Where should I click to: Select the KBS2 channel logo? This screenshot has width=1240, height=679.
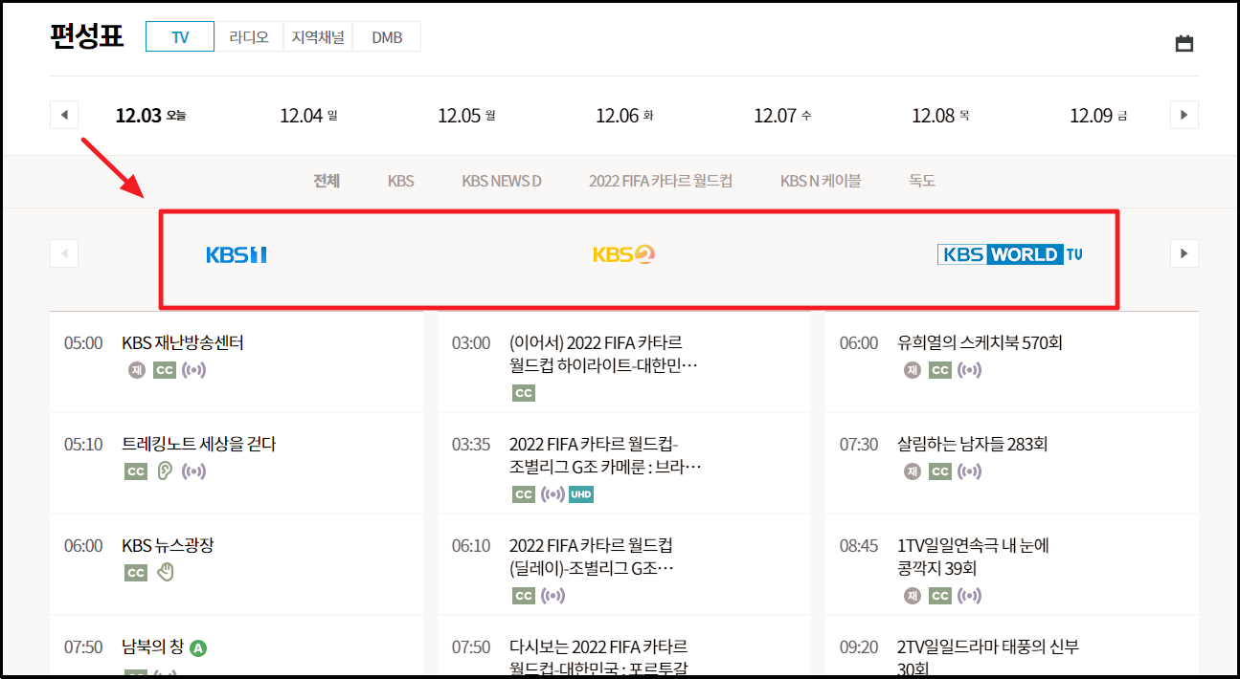pos(623,254)
